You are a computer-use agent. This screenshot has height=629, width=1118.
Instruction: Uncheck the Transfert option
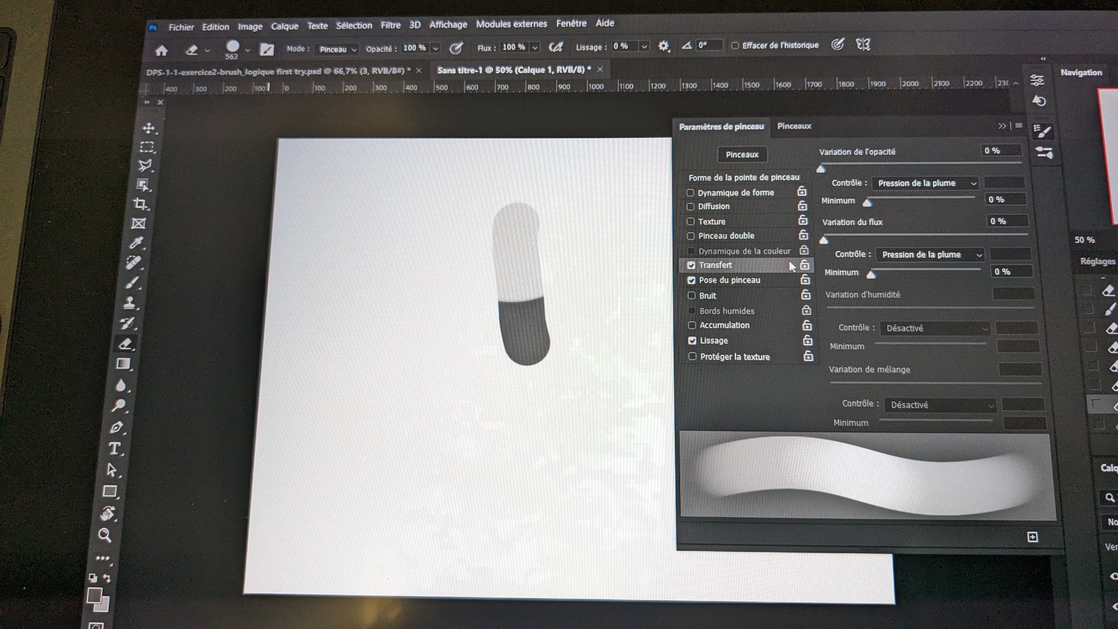691,265
